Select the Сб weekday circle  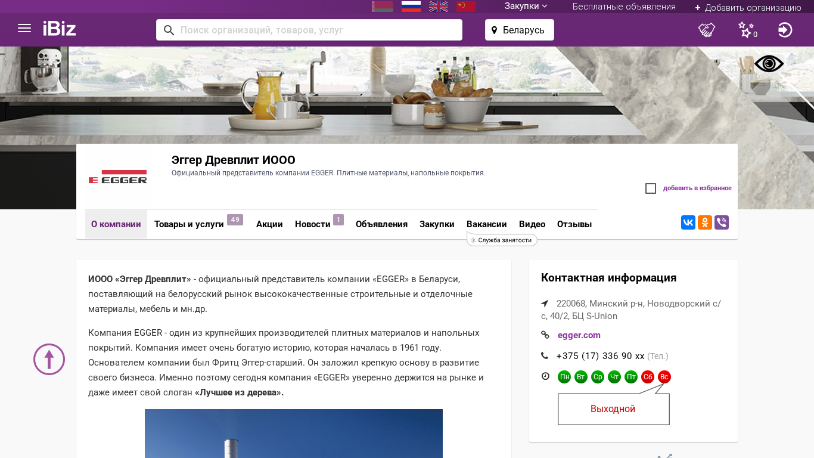[x=648, y=377]
